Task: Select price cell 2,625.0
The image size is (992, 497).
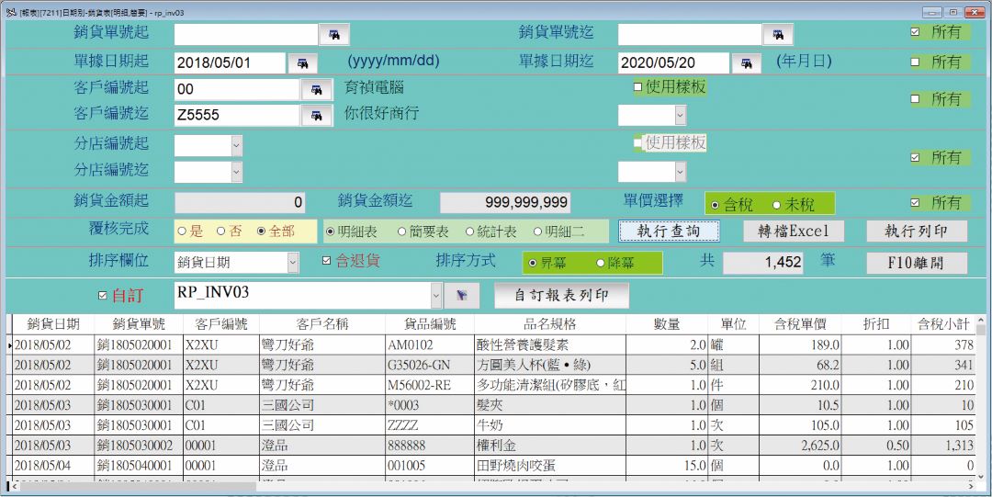Action: pos(800,446)
